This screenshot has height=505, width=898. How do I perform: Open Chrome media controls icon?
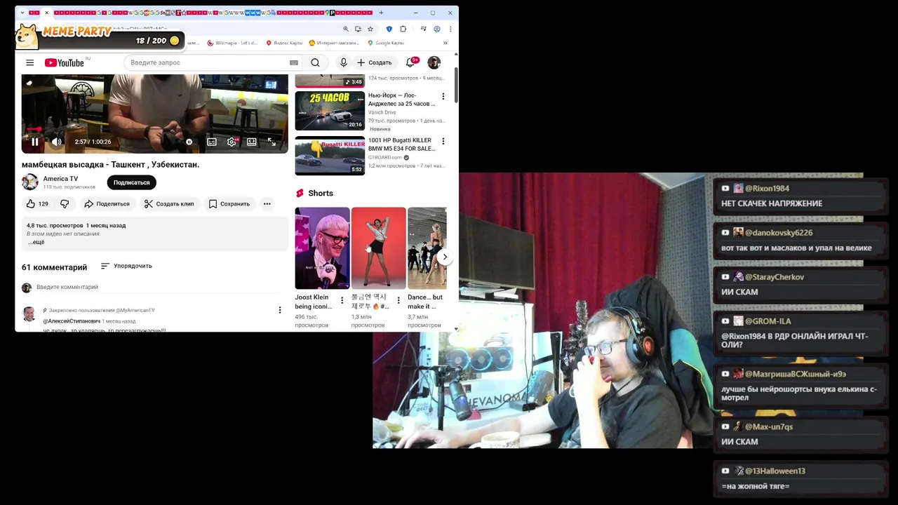coord(423,29)
